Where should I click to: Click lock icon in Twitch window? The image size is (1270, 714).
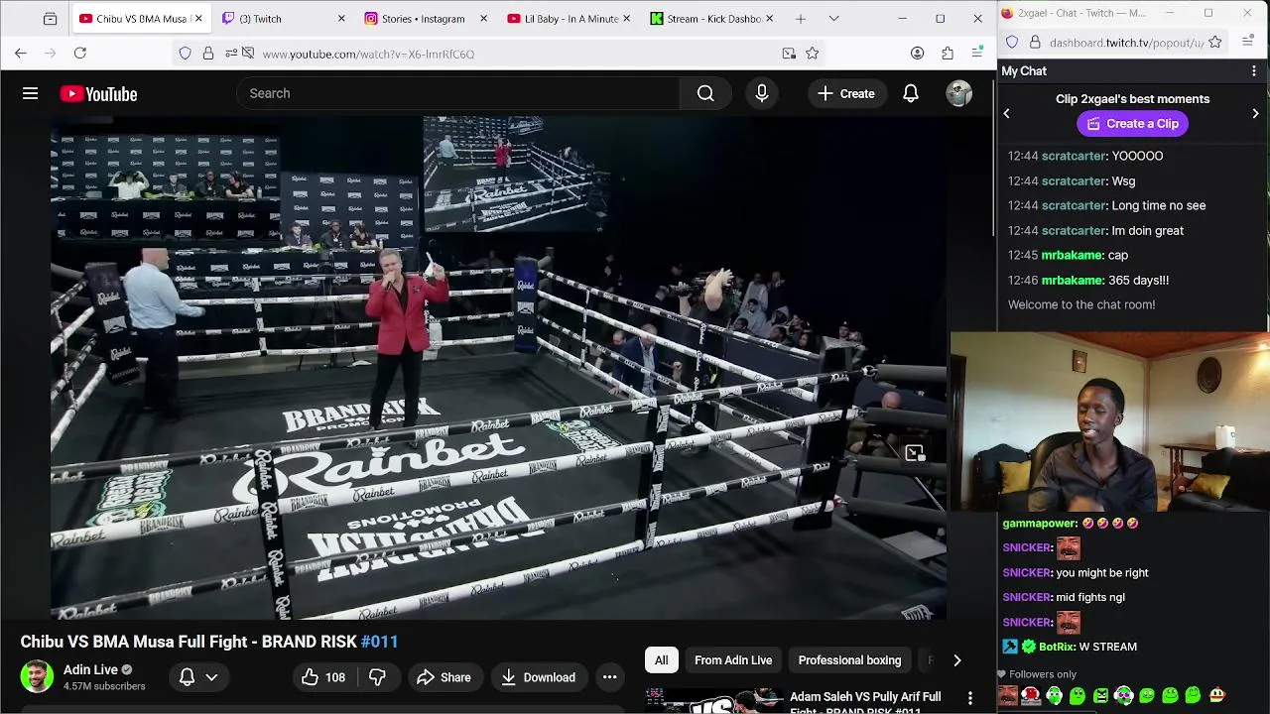click(x=1035, y=43)
